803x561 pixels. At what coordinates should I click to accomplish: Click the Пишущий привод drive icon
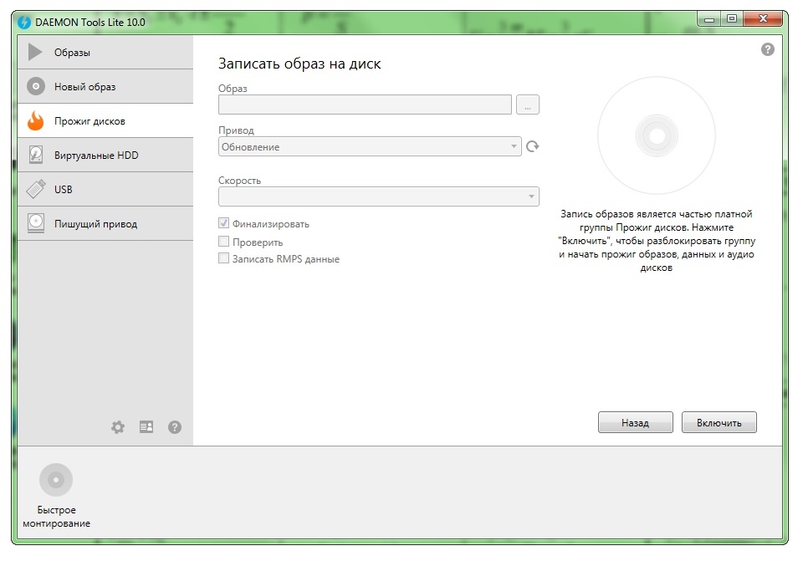(35, 223)
